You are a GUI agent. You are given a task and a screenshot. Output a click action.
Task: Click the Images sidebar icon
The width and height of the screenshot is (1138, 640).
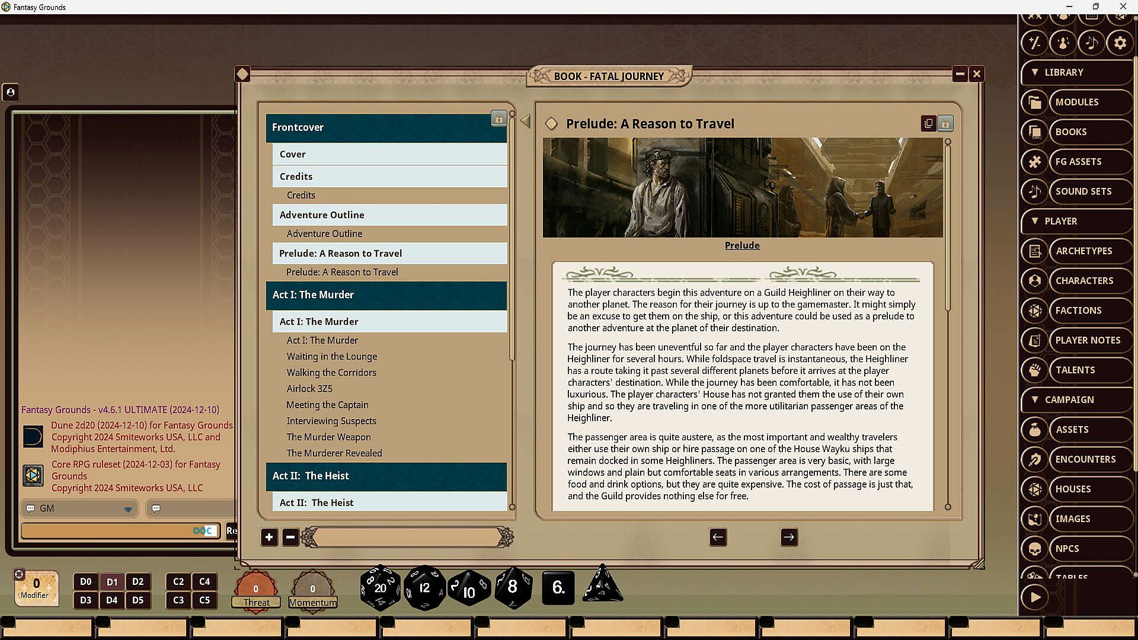click(x=1035, y=519)
